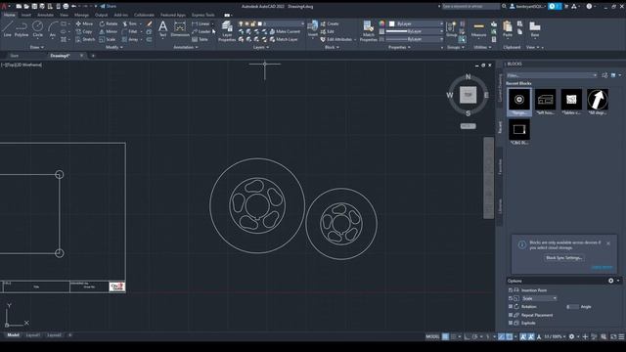Select the Dimension tool
Image resolution: width=626 pixels, height=352 pixels.
pos(180,29)
